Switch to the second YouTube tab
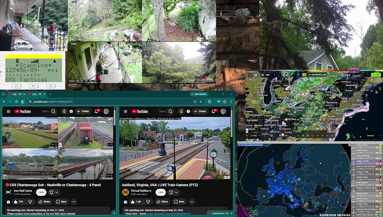383x217 pixels. coord(37,94)
